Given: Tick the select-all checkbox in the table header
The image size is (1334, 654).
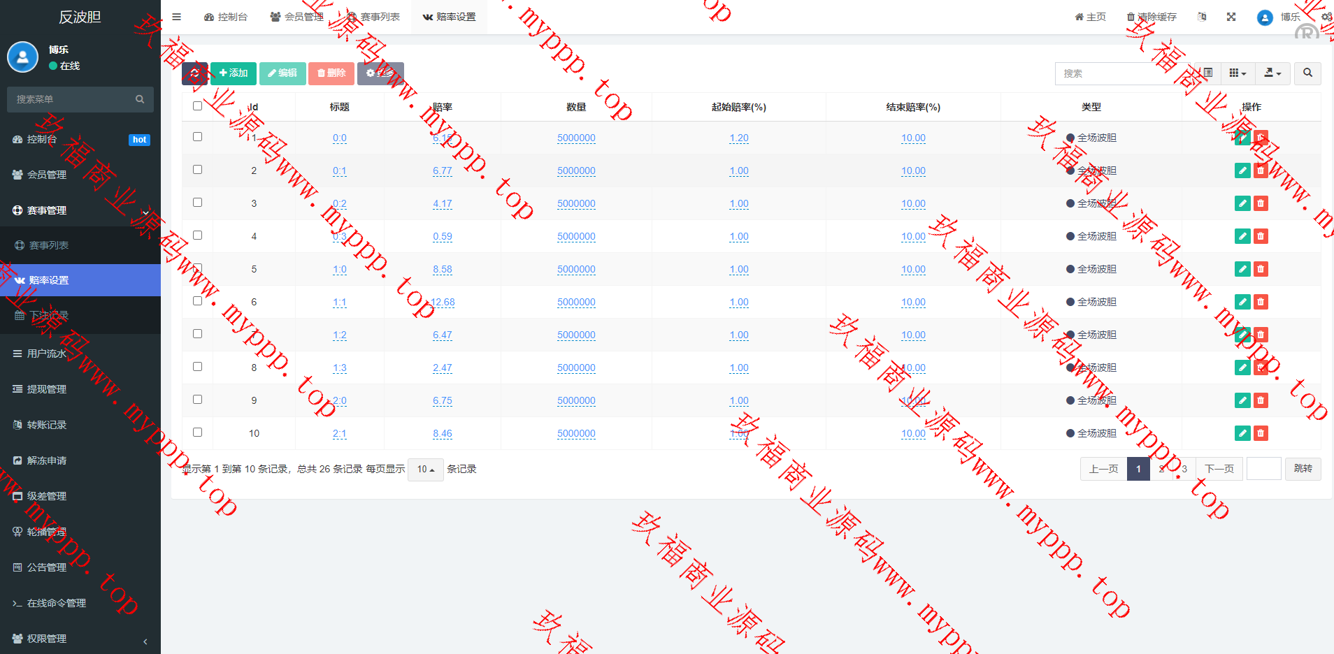Looking at the screenshot, I should tap(197, 106).
